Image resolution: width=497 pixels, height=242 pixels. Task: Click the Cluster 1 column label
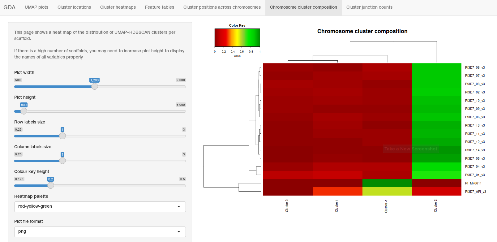point(336,205)
